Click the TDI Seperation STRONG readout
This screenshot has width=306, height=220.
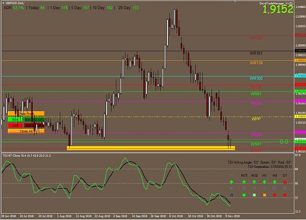click(270, 167)
